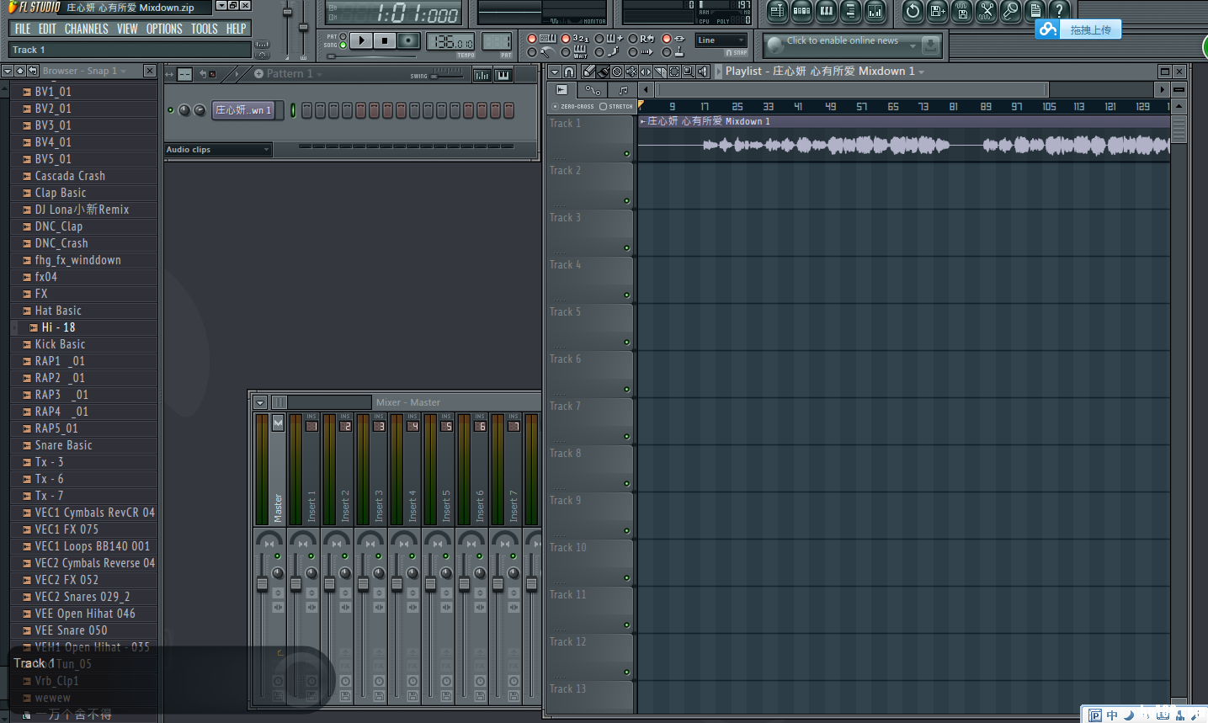The width and height of the screenshot is (1208, 723).
Task: Open the audio editor scissors icon
Action: click(x=986, y=11)
